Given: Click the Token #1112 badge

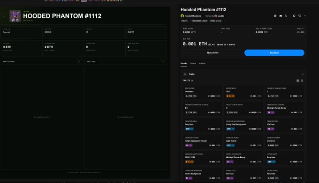Looking at the screenshot, I should [x=216, y=21].
